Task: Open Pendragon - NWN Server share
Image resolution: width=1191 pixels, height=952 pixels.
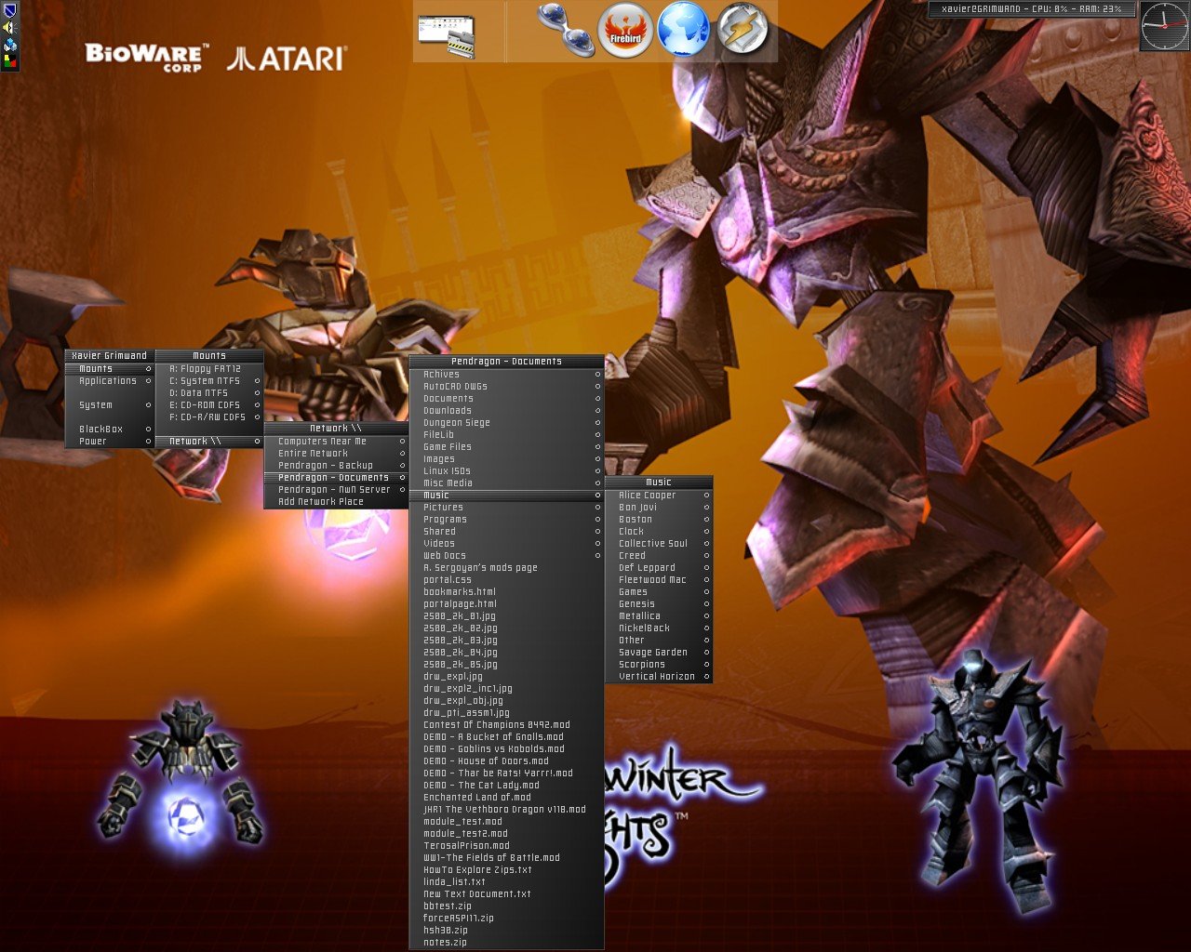Action: [336, 490]
